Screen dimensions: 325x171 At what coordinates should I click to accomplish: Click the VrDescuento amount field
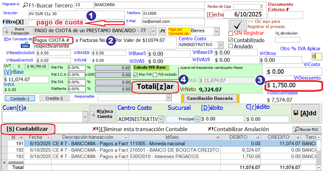[294, 85]
